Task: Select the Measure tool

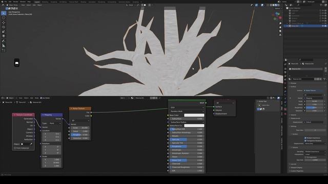Action: (x=4, y=45)
